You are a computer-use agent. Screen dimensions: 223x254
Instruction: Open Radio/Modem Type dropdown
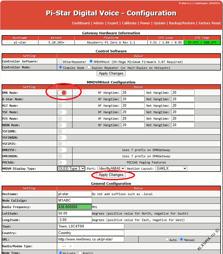66,246
